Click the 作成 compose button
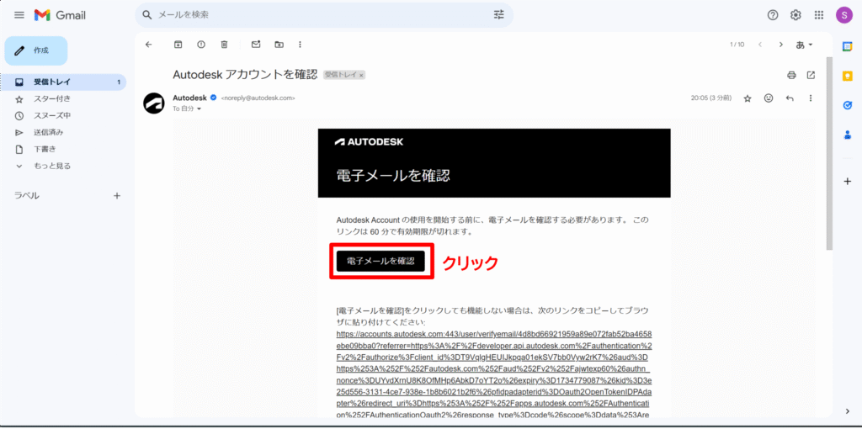This screenshot has height=429, width=862. point(35,50)
